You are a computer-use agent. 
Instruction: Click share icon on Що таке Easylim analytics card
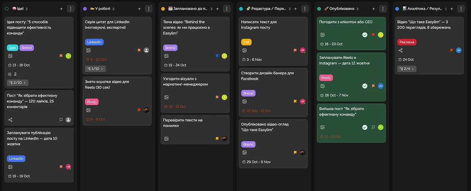coord(401,50)
